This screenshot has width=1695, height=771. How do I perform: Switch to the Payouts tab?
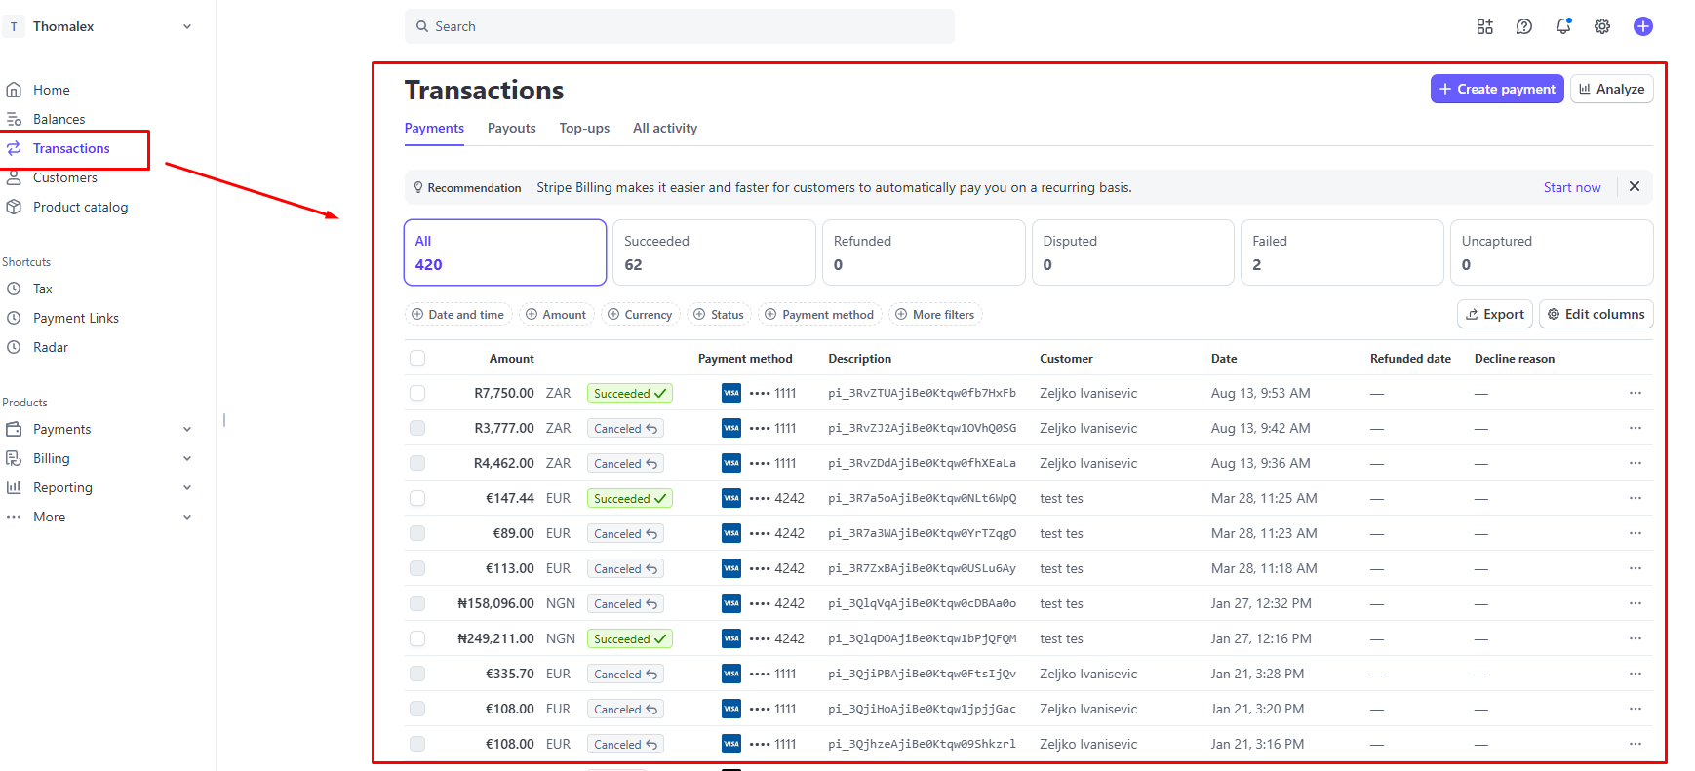tap(512, 128)
